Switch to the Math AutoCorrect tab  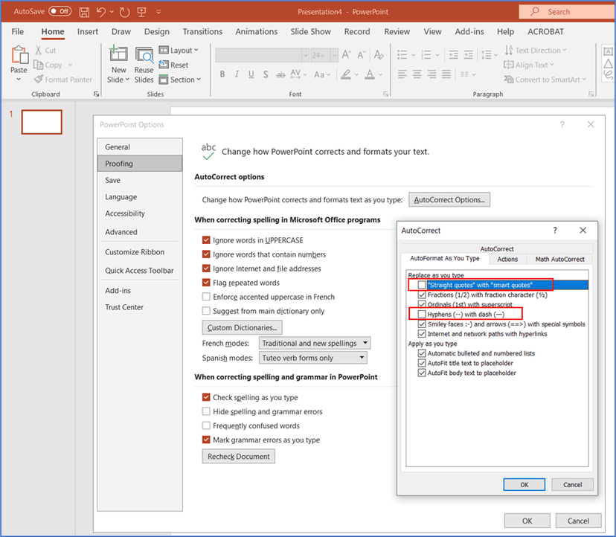click(x=559, y=259)
